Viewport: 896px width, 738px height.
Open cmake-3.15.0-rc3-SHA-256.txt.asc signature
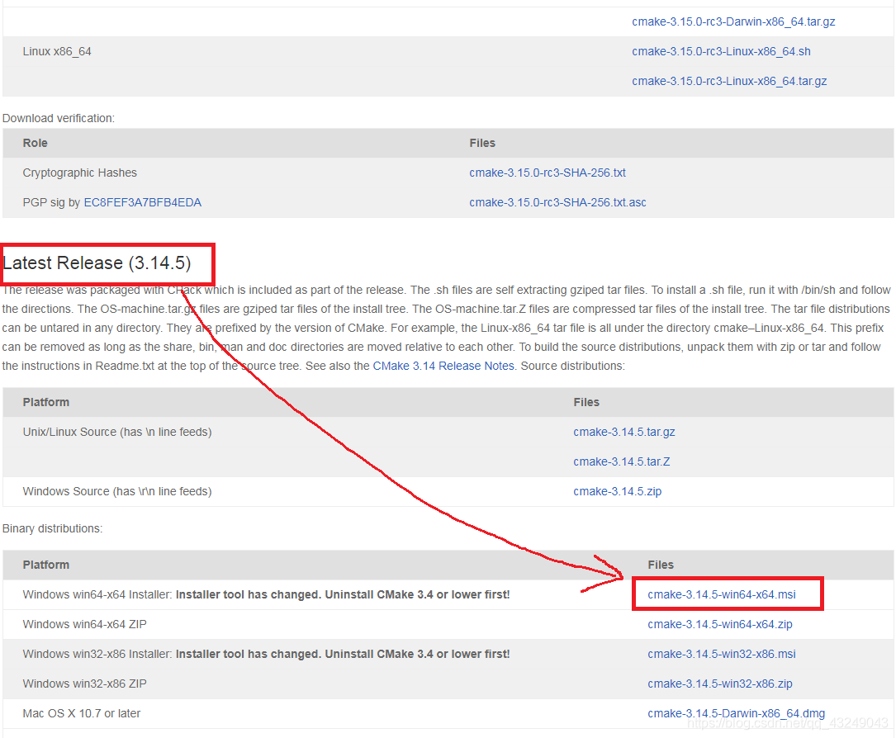click(x=557, y=202)
